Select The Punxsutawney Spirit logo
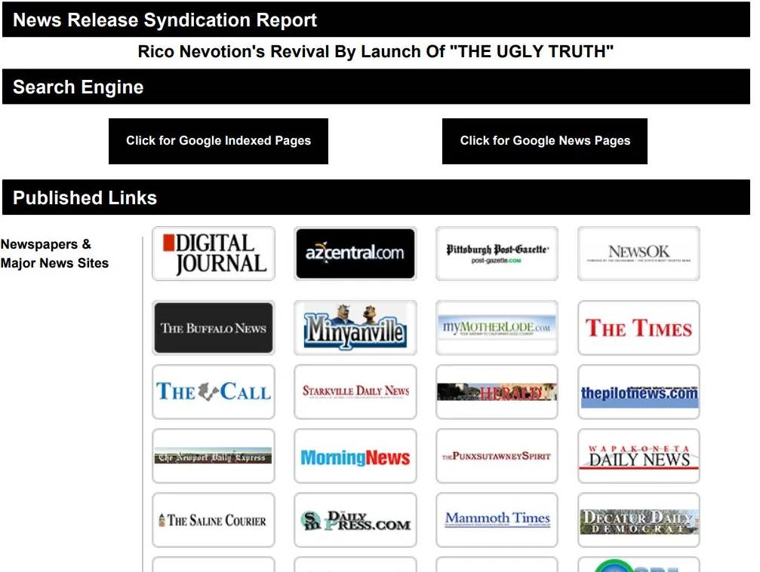Image resolution: width=760 pixels, height=572 pixels. coord(497,456)
